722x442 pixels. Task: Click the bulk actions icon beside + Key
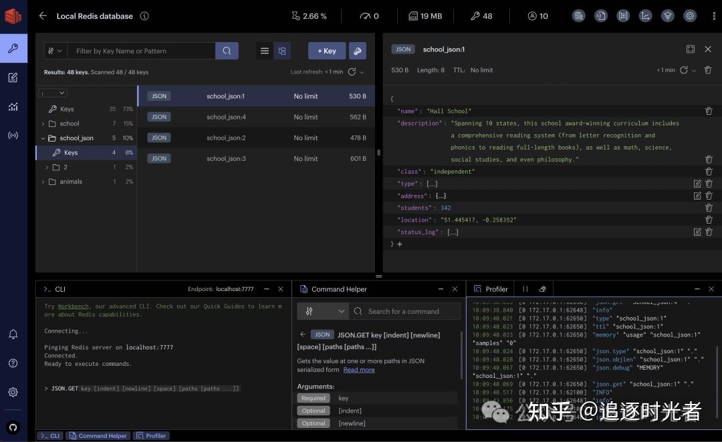point(357,51)
